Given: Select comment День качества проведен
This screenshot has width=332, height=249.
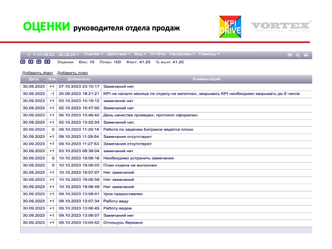Looking at the screenshot, I should click(151, 115).
